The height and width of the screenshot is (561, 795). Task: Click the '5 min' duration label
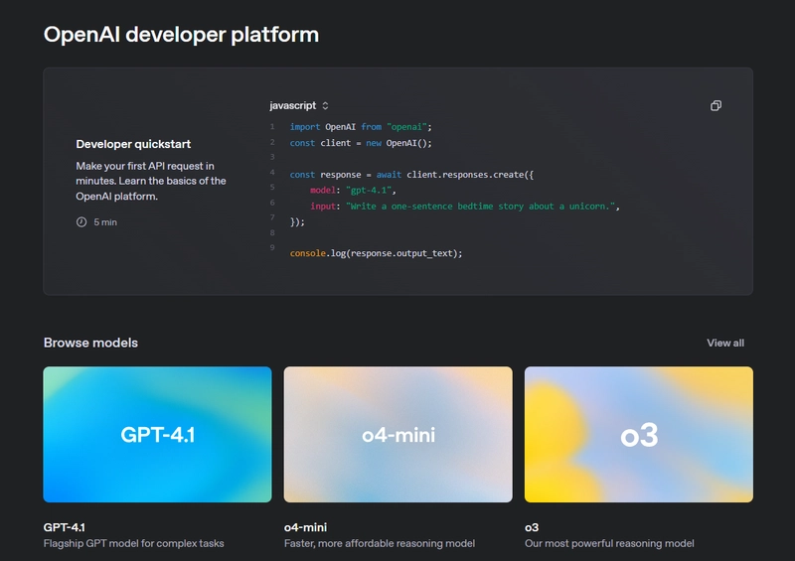tap(105, 222)
